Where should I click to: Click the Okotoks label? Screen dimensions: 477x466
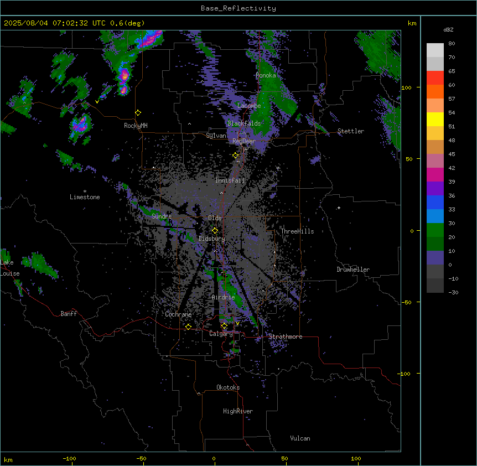pyautogui.click(x=228, y=387)
